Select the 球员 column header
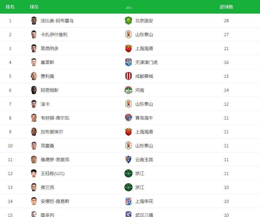 pos(34,7)
